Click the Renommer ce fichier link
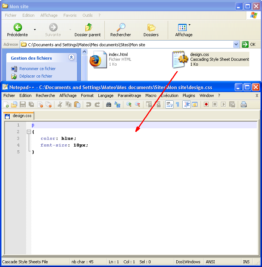 coord(37,69)
